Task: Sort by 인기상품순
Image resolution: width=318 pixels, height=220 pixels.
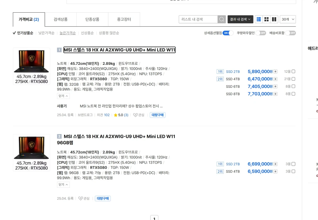Action: 23,33
